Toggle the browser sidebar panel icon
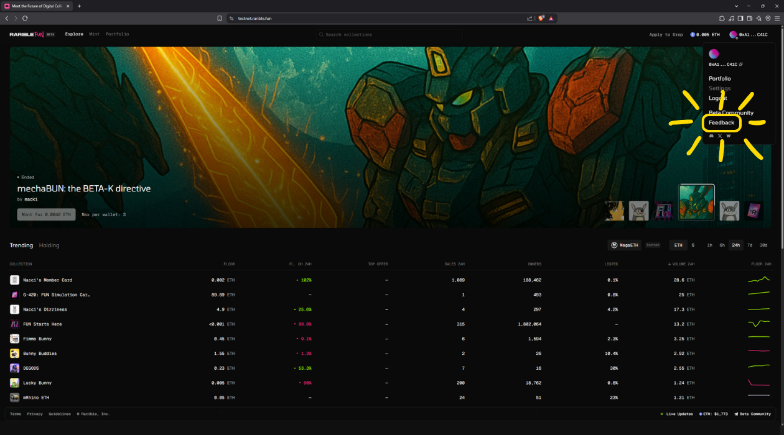Image resolution: width=784 pixels, height=435 pixels. pos(740,19)
